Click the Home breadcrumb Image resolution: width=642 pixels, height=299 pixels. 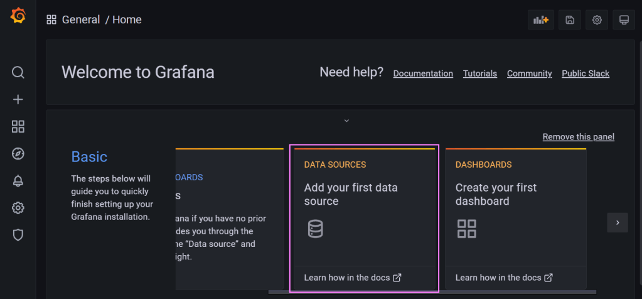[127, 19]
